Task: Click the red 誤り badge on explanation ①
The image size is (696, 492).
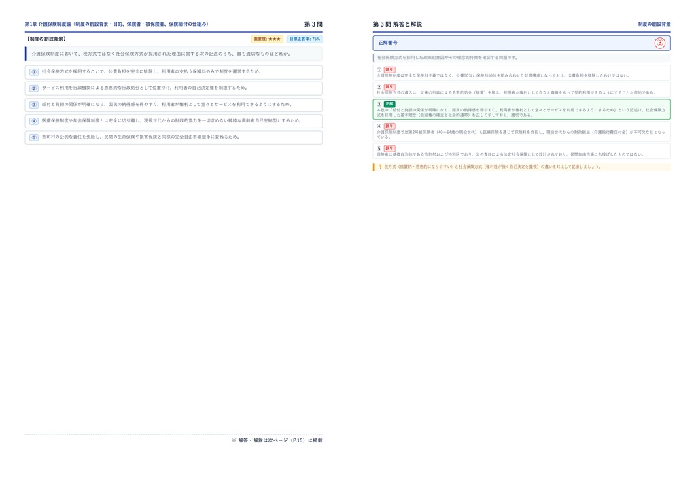Action: [x=389, y=69]
